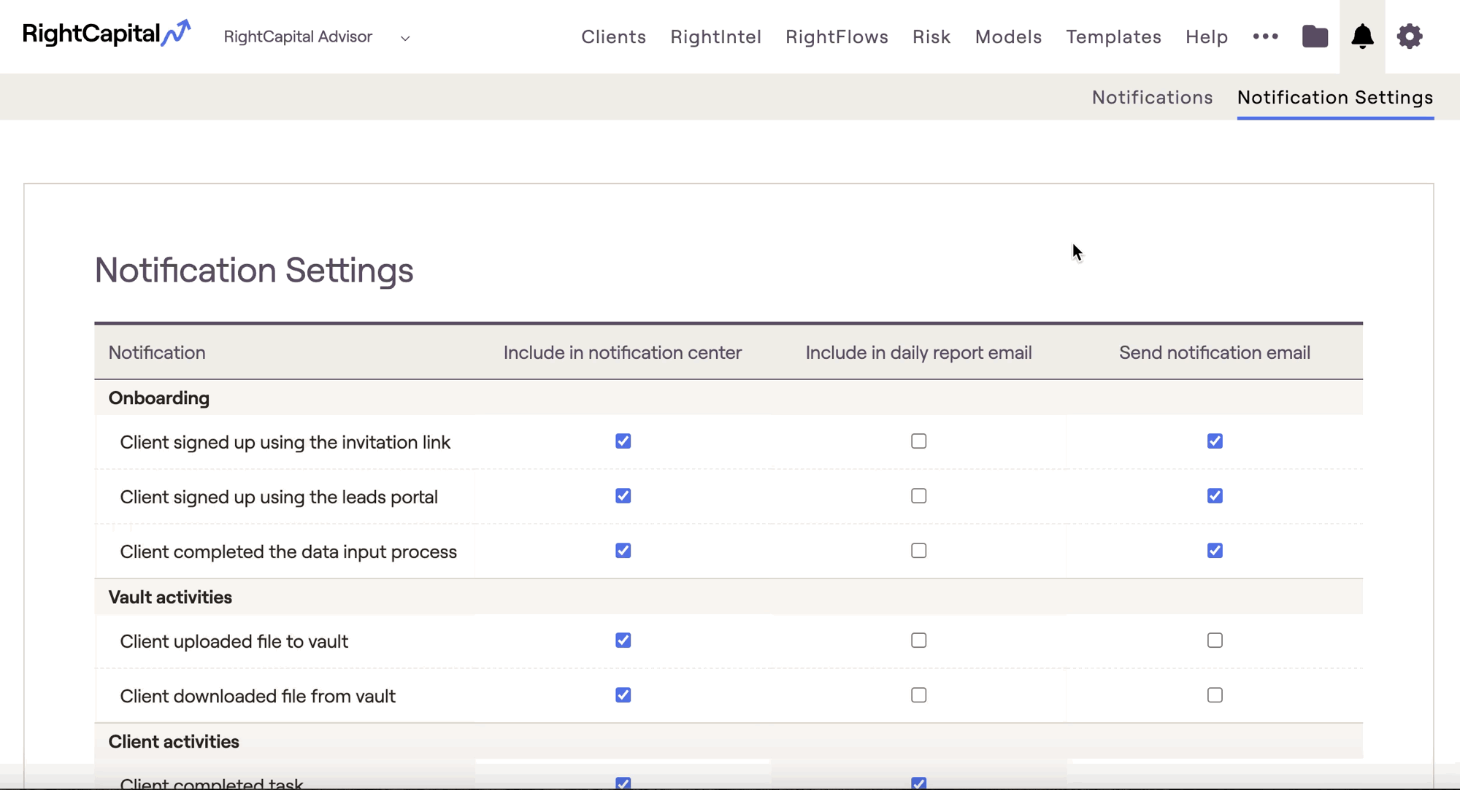Click the Help link in navigation
Viewport: 1460px width, 790px height.
pyautogui.click(x=1206, y=36)
